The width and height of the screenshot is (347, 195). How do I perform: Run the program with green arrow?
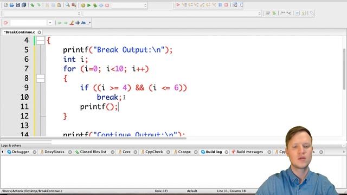[x=89, y=5]
